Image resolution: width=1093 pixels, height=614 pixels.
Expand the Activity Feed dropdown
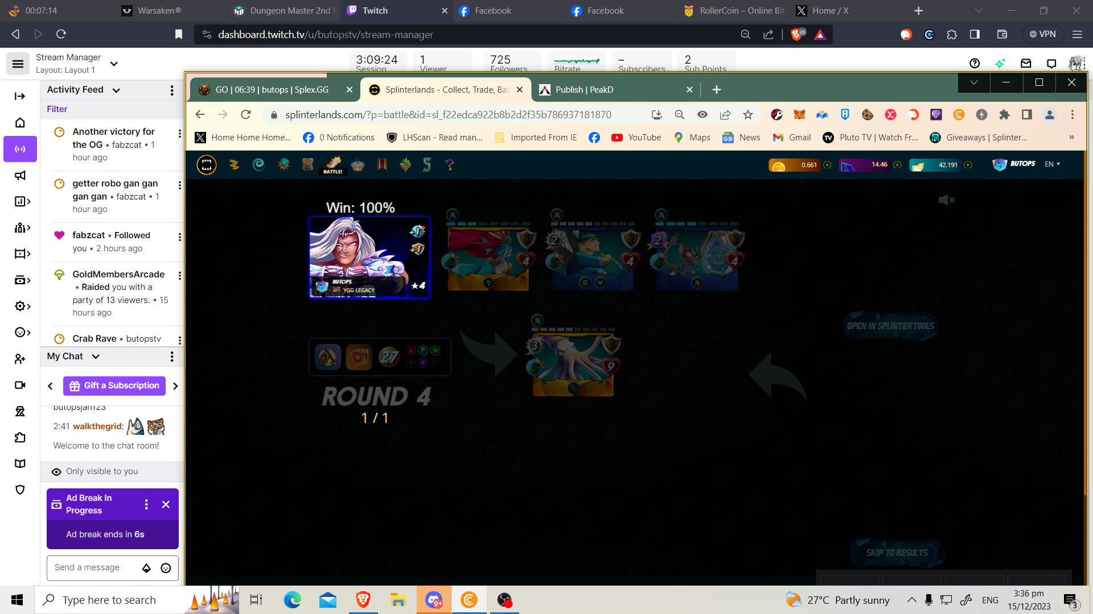[x=116, y=90]
